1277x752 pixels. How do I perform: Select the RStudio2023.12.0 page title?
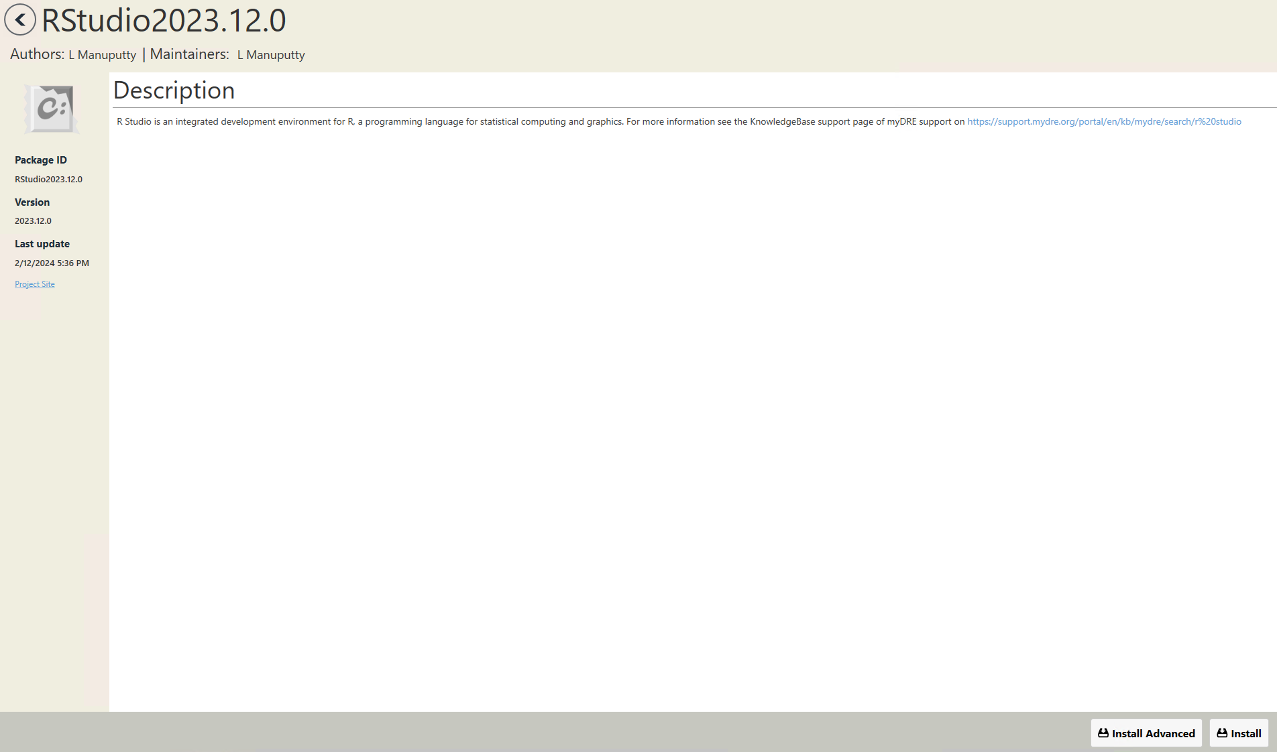(x=164, y=20)
